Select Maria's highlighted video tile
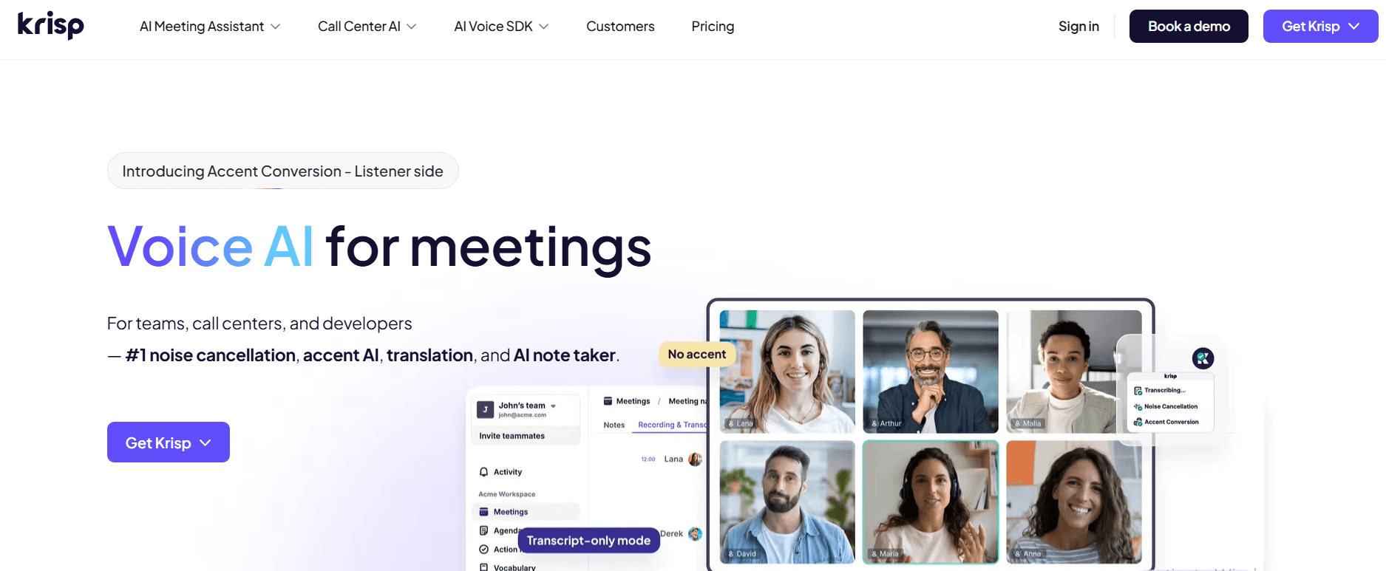Image resolution: width=1386 pixels, height=571 pixels. coord(931,502)
